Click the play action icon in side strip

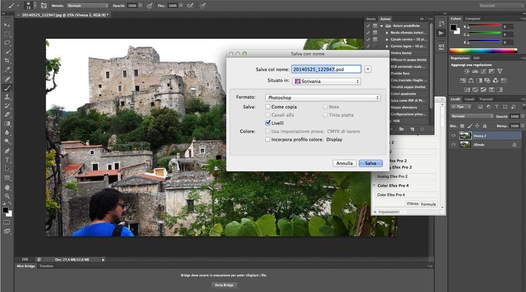(441, 33)
